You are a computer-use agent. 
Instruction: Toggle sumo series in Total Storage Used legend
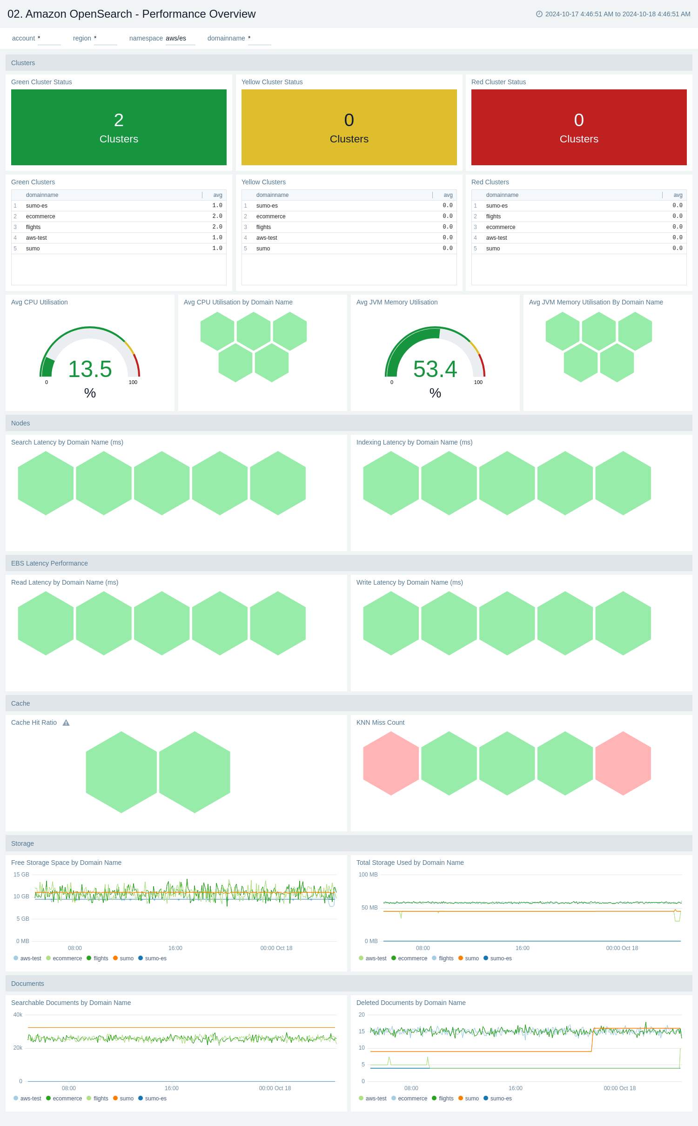[x=469, y=958]
